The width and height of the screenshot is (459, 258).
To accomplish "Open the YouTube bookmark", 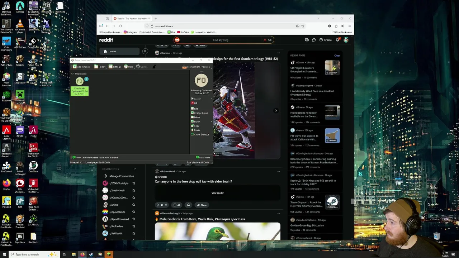I will 183,32.
